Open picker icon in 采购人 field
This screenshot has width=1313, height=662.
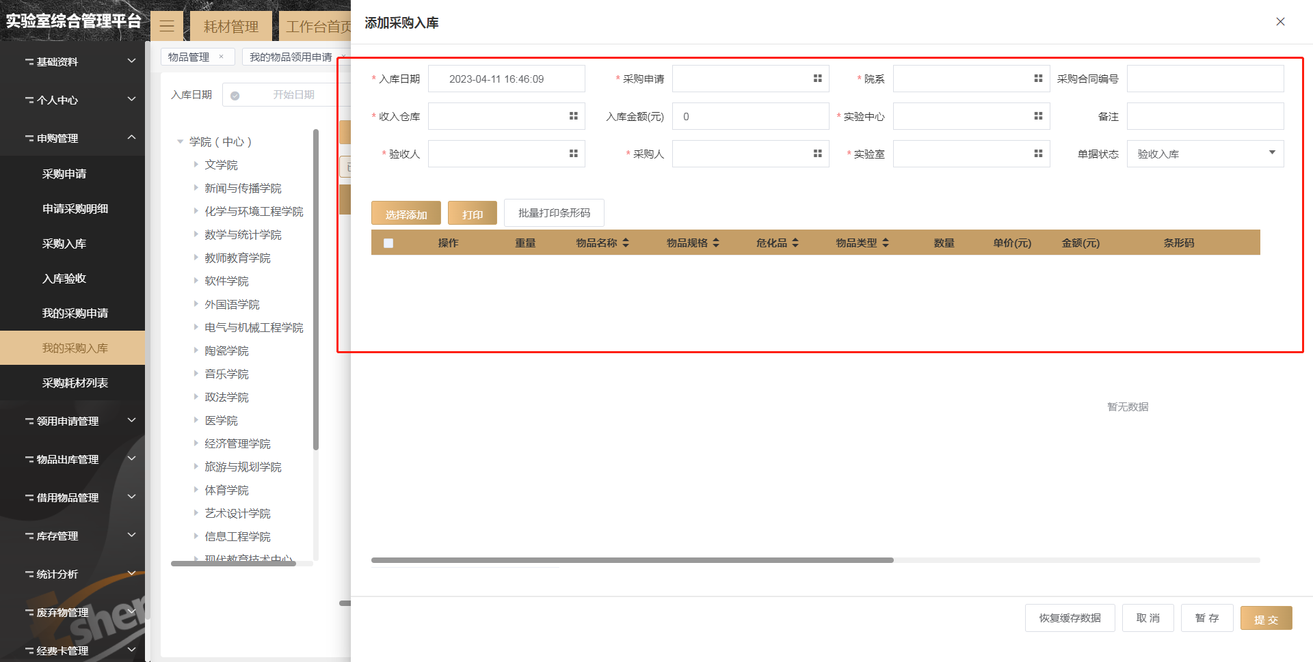tap(817, 154)
